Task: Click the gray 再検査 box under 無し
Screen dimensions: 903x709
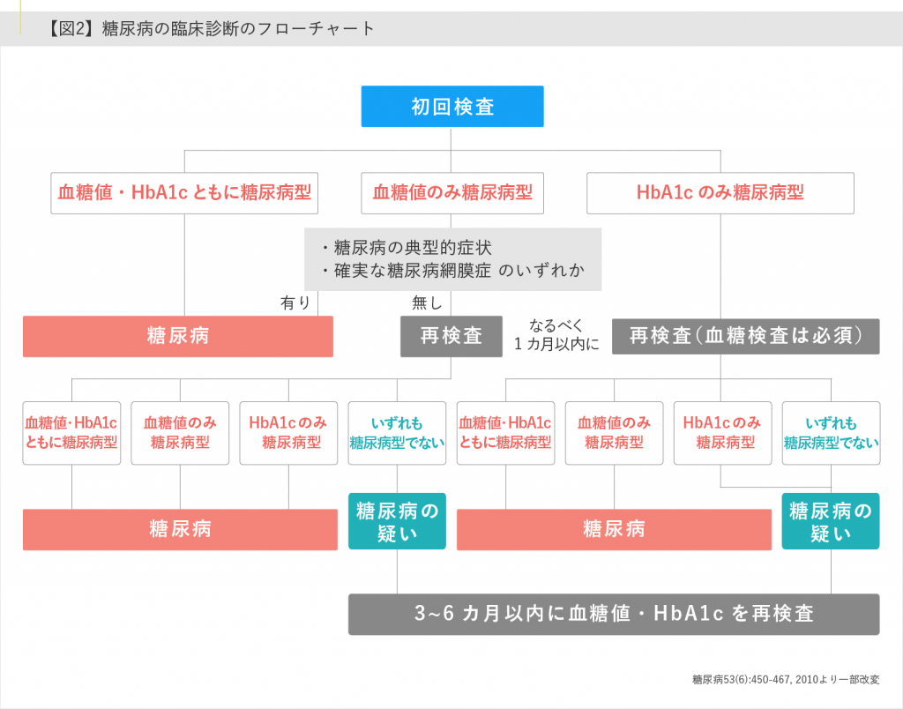Action: pyautogui.click(x=451, y=336)
